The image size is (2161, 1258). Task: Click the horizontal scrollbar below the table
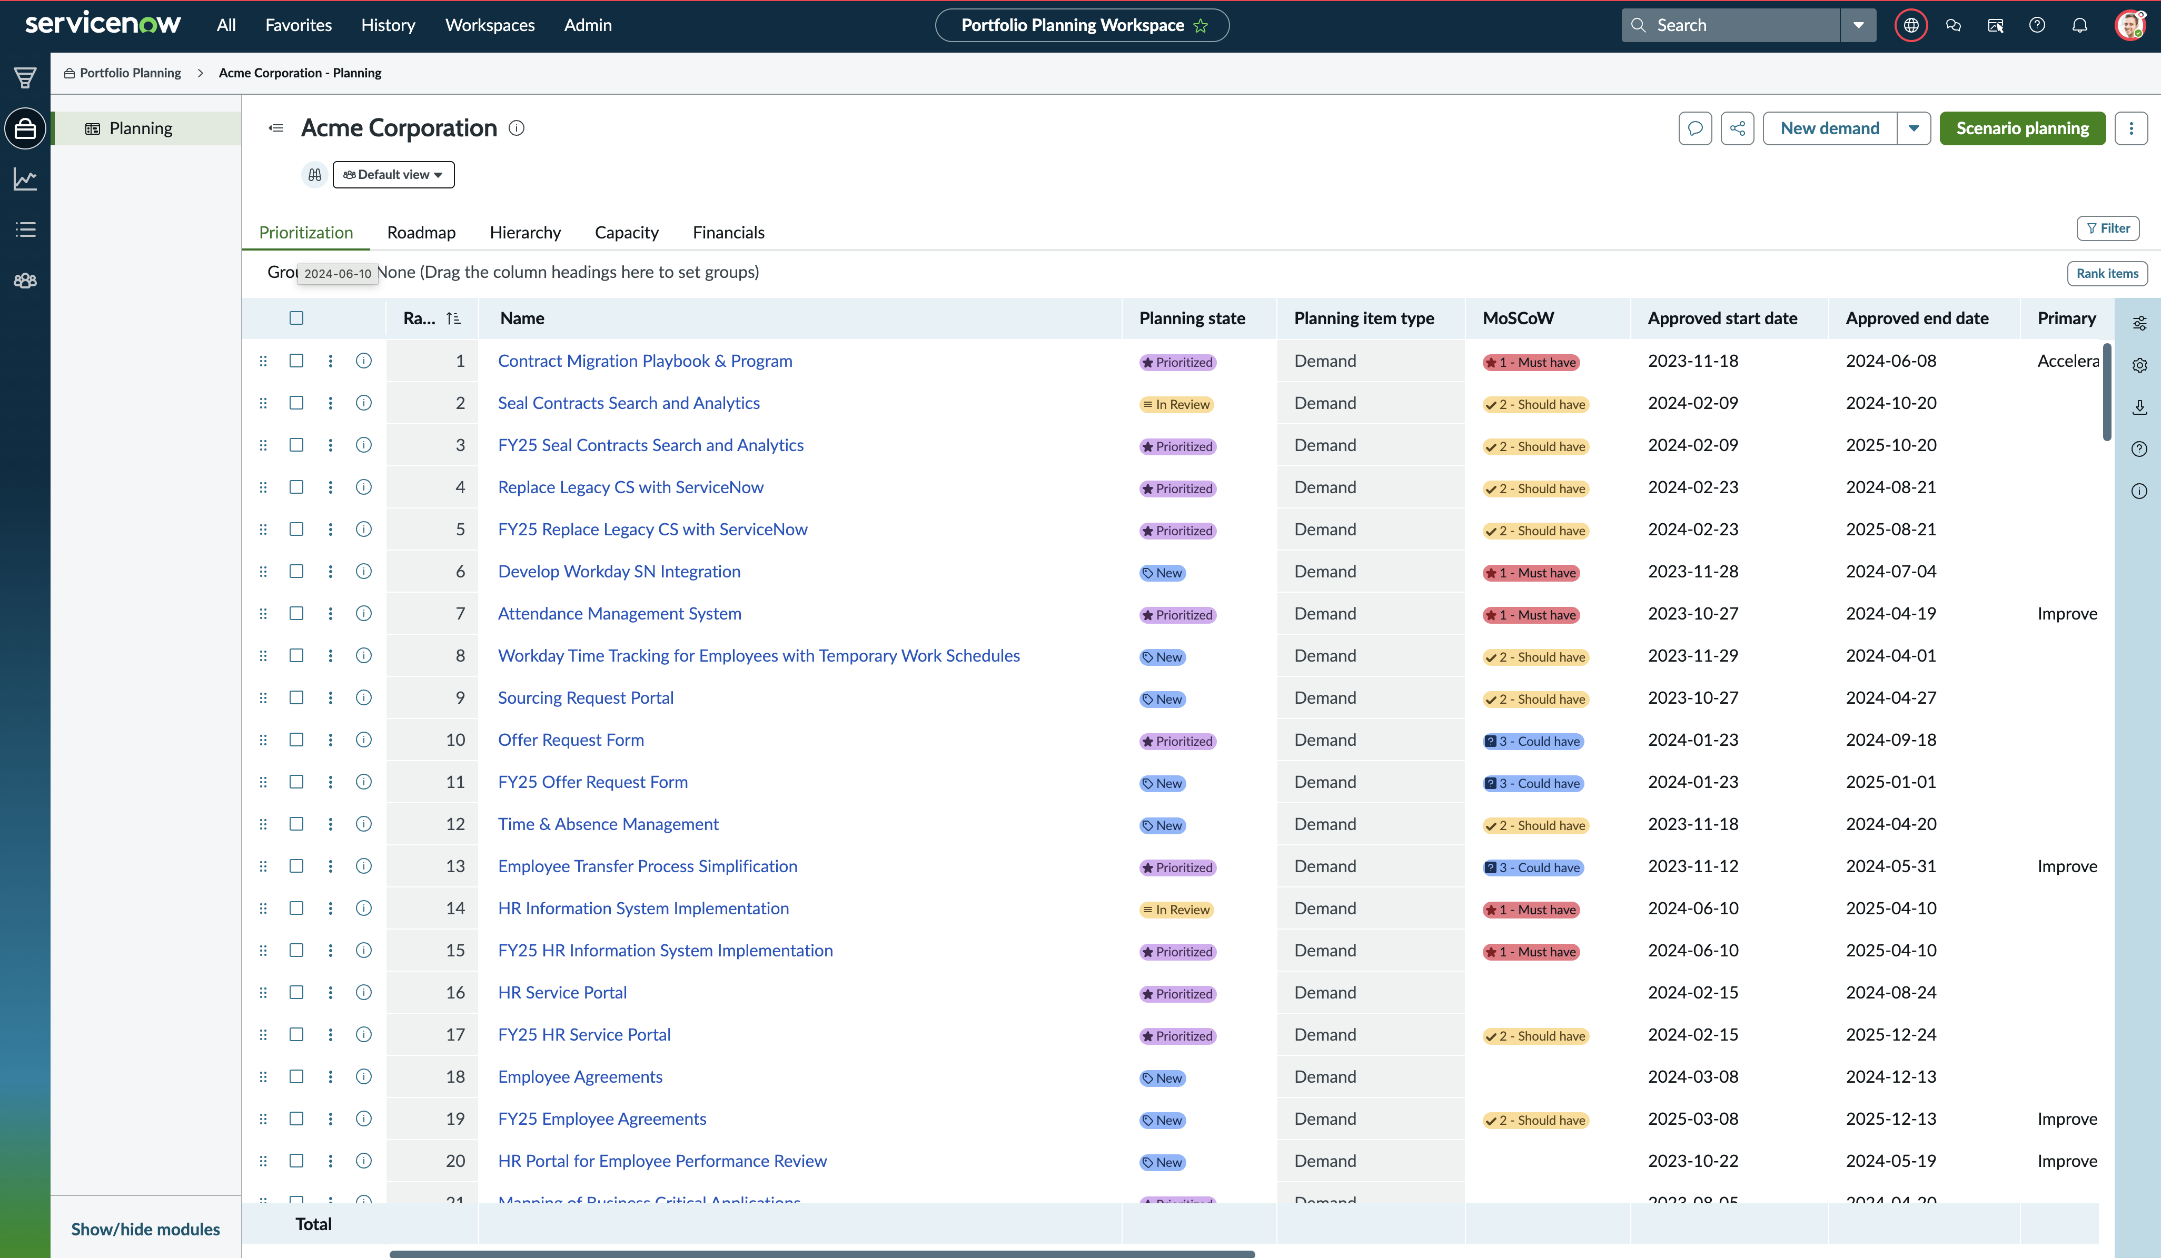tap(821, 1254)
